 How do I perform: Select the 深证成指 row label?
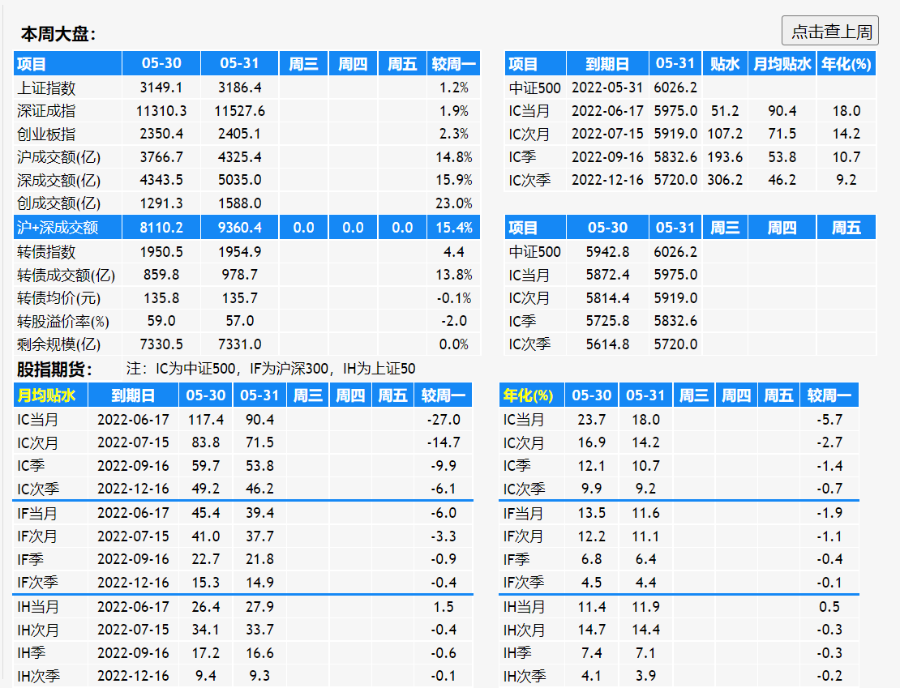point(46,111)
